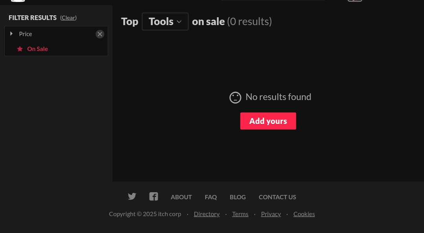This screenshot has height=233, width=424.
Task: Open the Tools category dropdown
Action: tap(165, 22)
